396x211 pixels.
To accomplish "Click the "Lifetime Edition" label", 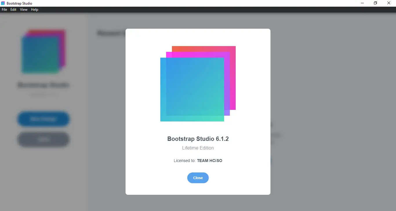I will [198, 148].
